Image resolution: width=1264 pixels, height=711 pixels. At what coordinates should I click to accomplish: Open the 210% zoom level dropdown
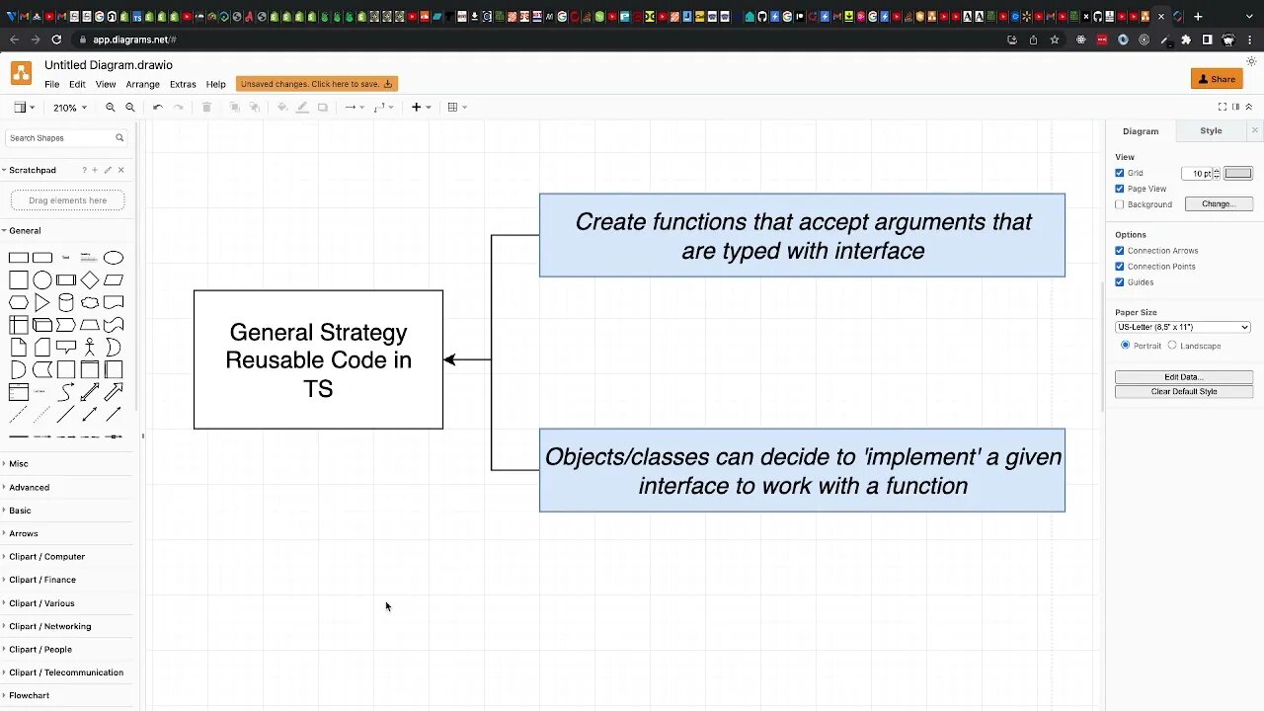click(x=69, y=108)
